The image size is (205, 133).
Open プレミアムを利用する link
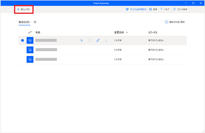point(136,9)
